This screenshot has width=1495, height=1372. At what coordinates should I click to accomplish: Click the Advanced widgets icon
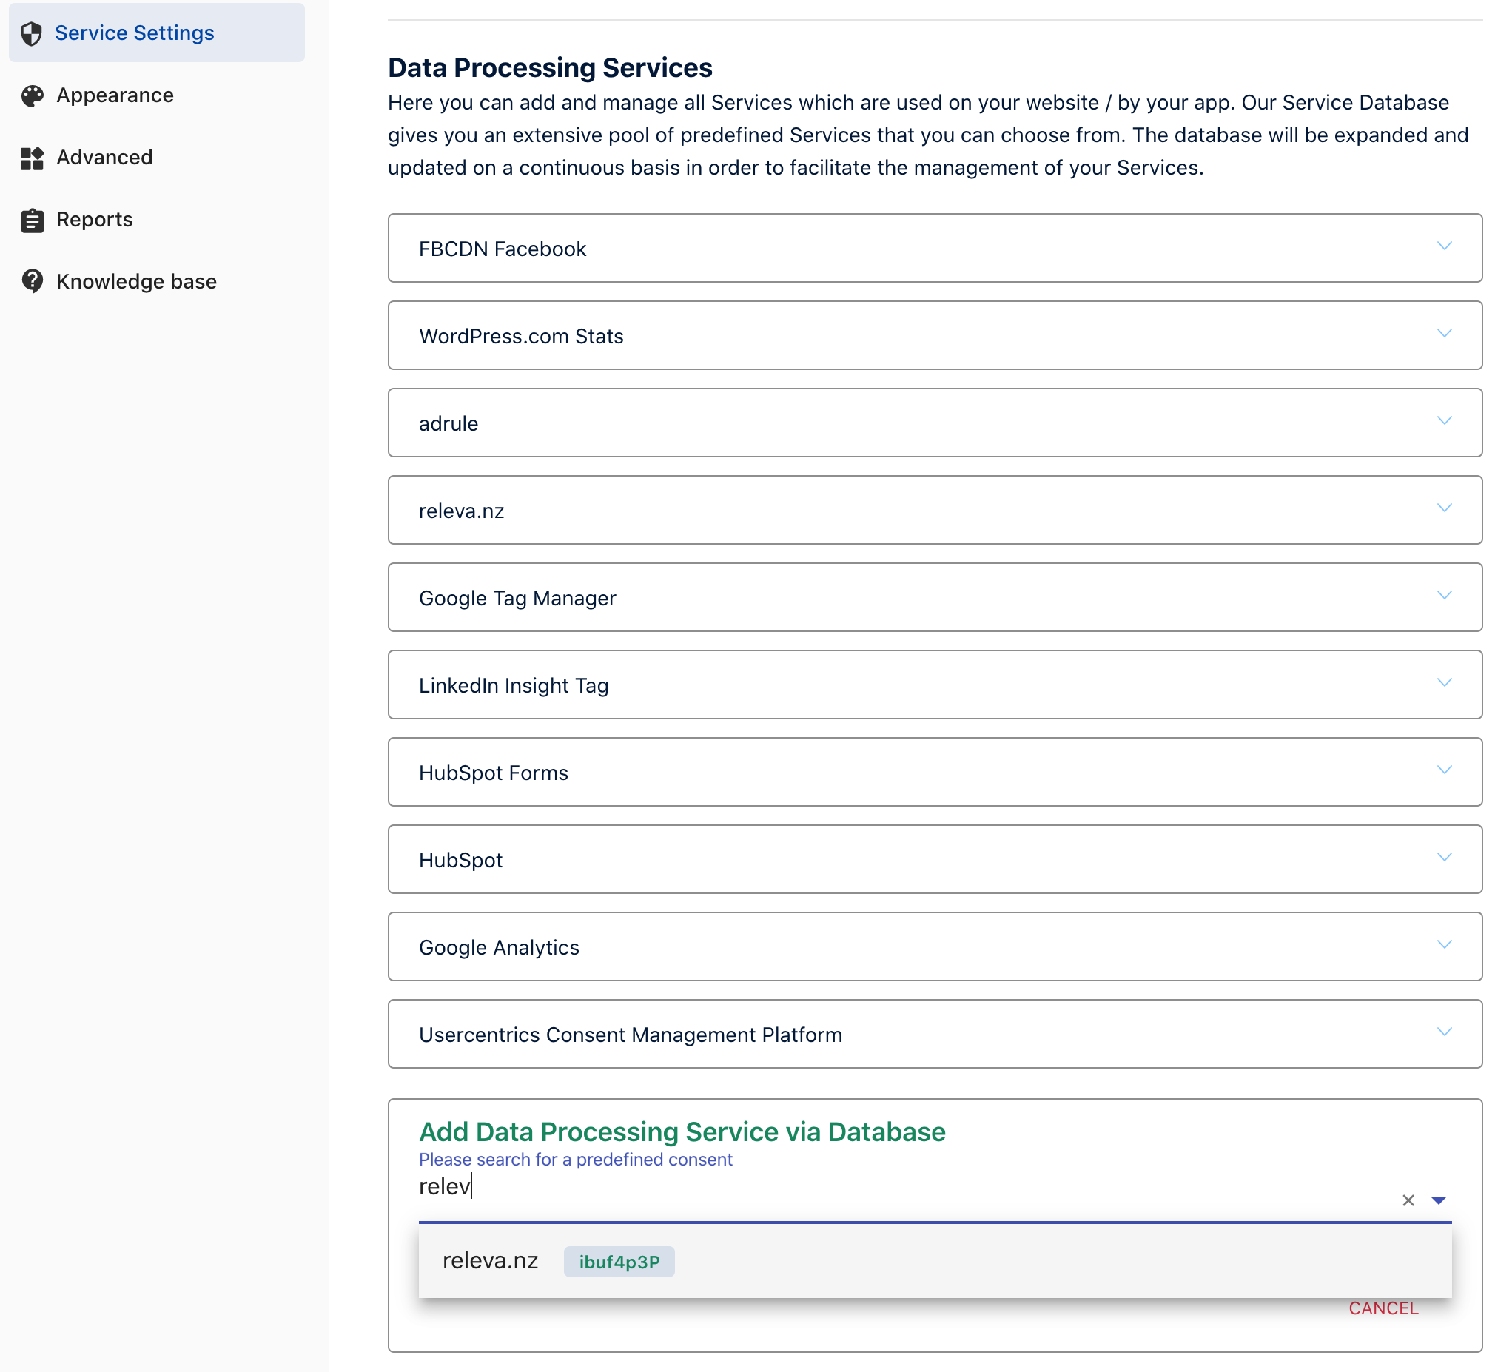pyautogui.click(x=32, y=158)
